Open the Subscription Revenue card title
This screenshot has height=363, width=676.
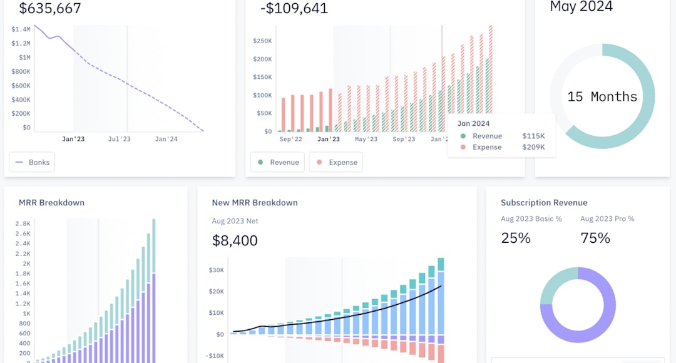click(544, 203)
